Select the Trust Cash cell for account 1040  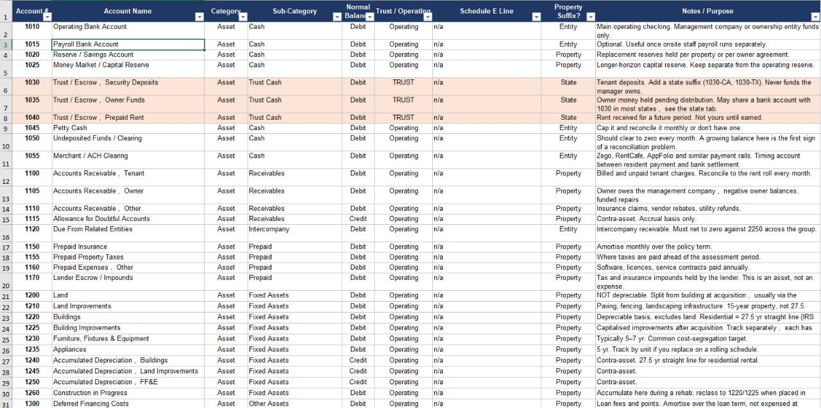(x=295, y=118)
